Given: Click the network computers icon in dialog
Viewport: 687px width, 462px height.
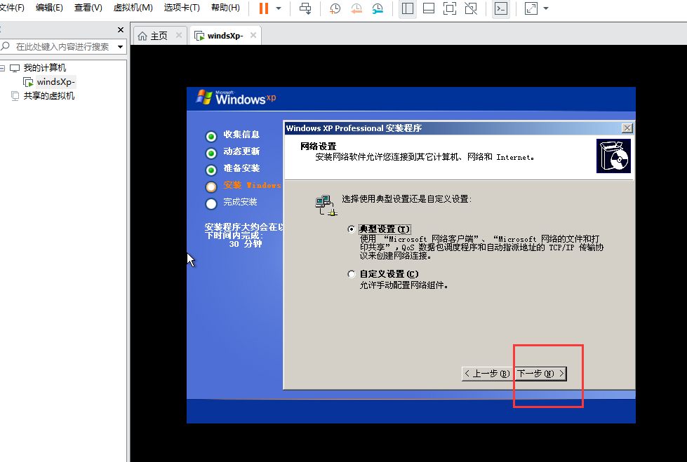Looking at the screenshot, I should point(326,205).
